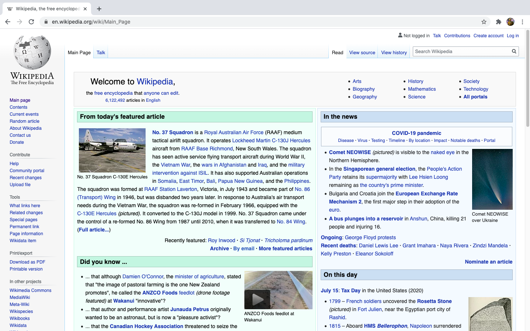Click Download as PDF

click(x=27, y=262)
